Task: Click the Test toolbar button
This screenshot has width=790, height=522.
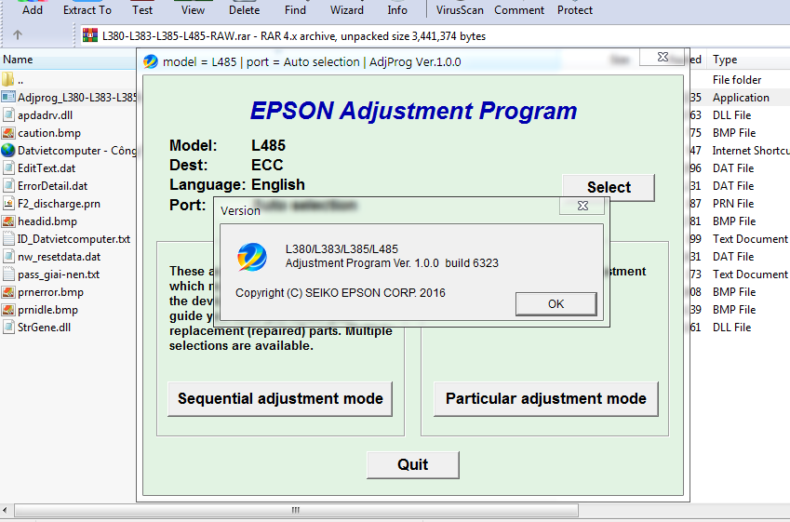Action: coord(142,9)
